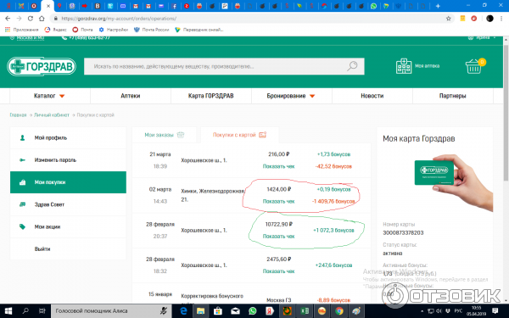This screenshot has height=318, width=509.
Task: Click the +1 072,3 бонусов amount
Action: tap(333, 230)
